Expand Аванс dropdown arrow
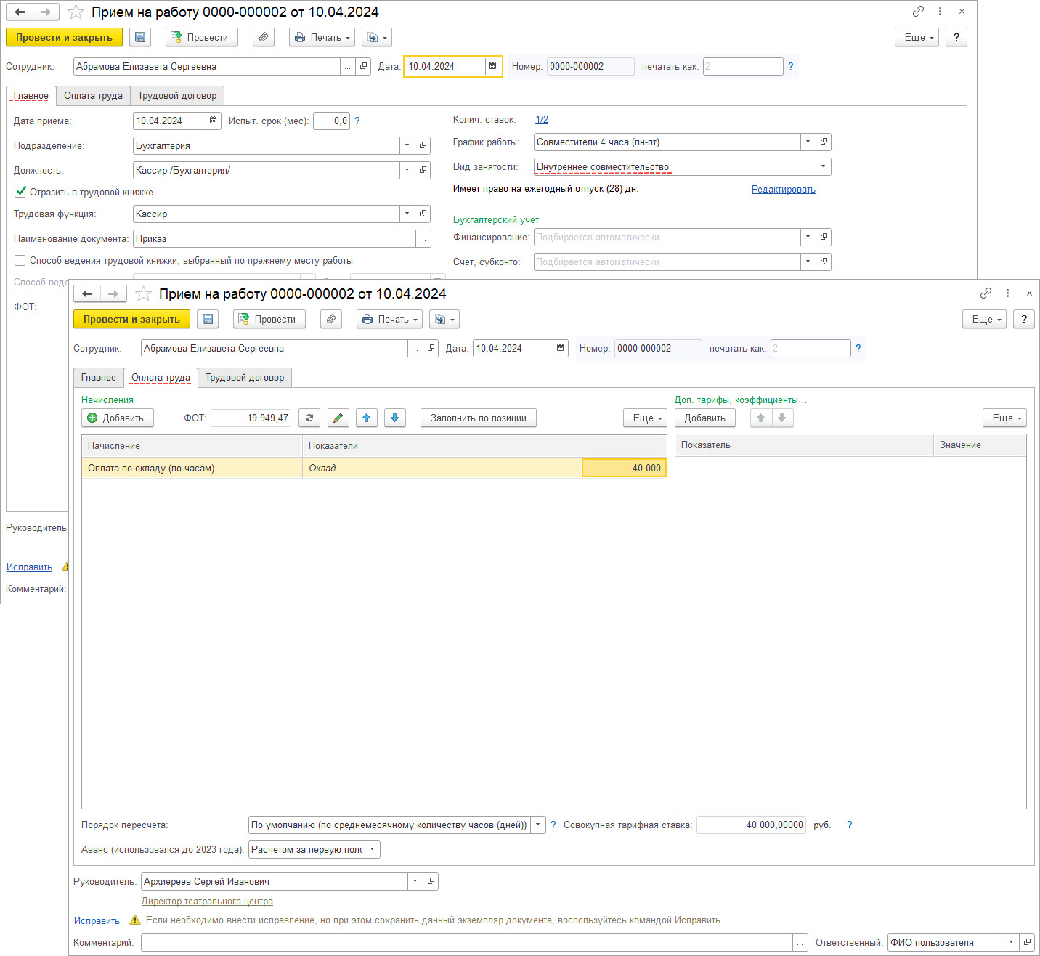1040x956 pixels. [372, 849]
